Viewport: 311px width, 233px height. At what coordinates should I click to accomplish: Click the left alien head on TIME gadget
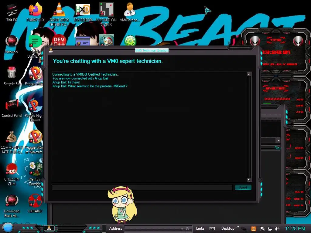(255, 41)
